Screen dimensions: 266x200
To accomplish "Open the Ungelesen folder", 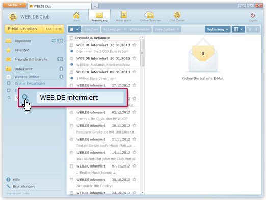I will (x=22, y=41).
